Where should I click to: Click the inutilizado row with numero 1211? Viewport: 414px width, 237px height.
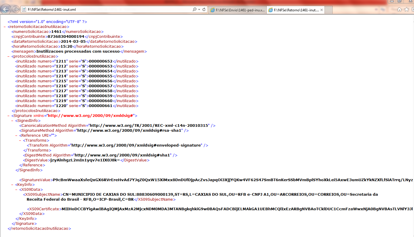pyautogui.click(x=77, y=61)
